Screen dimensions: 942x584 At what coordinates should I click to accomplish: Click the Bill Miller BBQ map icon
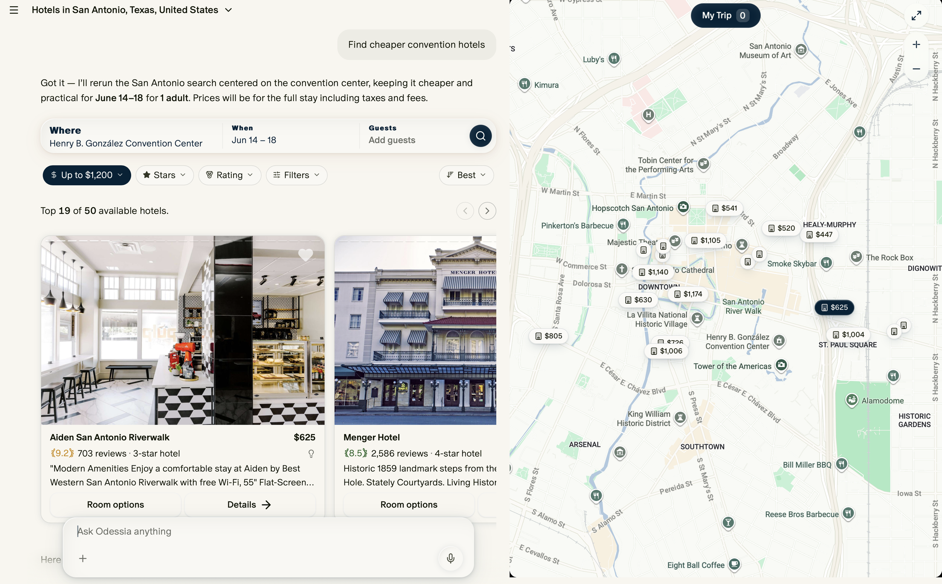coord(841,464)
